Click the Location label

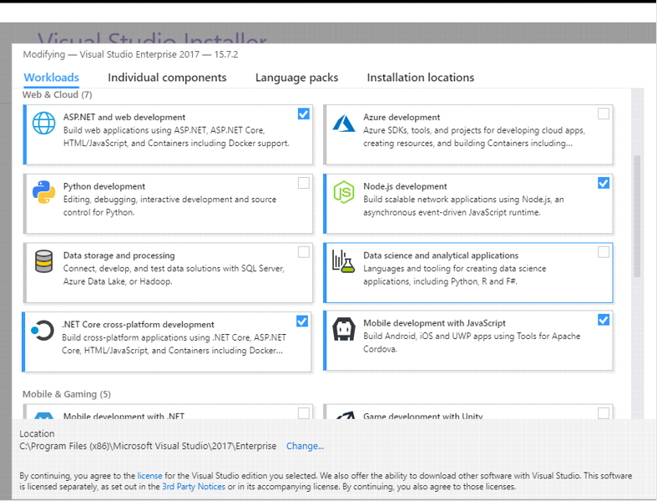(37, 433)
